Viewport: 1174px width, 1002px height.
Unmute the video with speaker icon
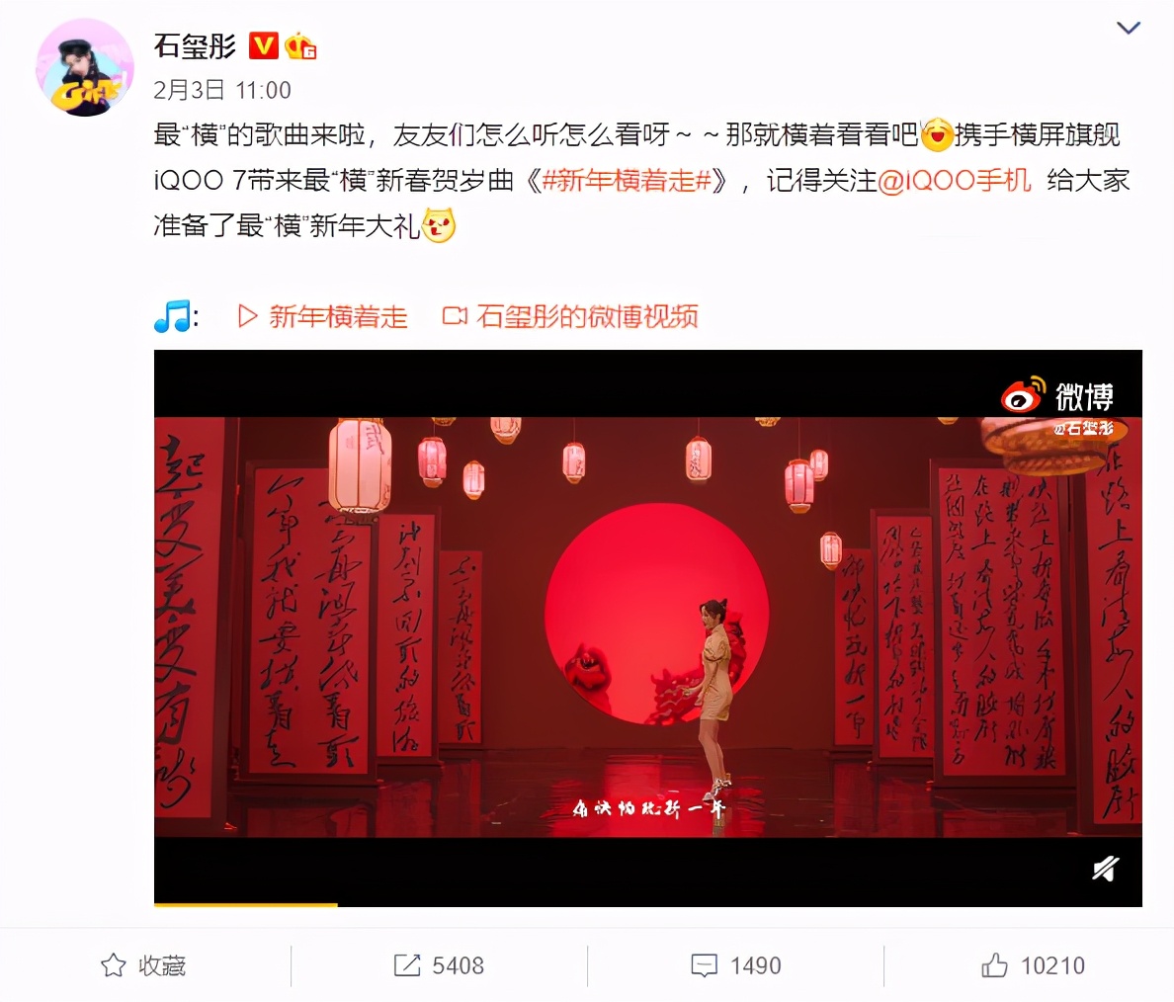[1105, 869]
